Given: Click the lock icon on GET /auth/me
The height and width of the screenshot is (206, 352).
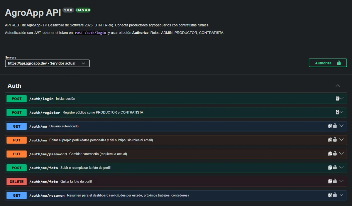Looking at the screenshot, I should point(335,126).
